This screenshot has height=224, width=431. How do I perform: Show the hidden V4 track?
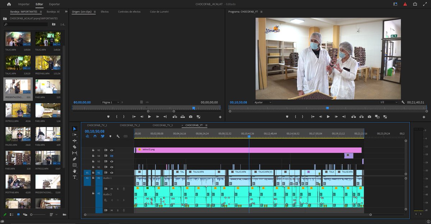[x=112, y=156]
